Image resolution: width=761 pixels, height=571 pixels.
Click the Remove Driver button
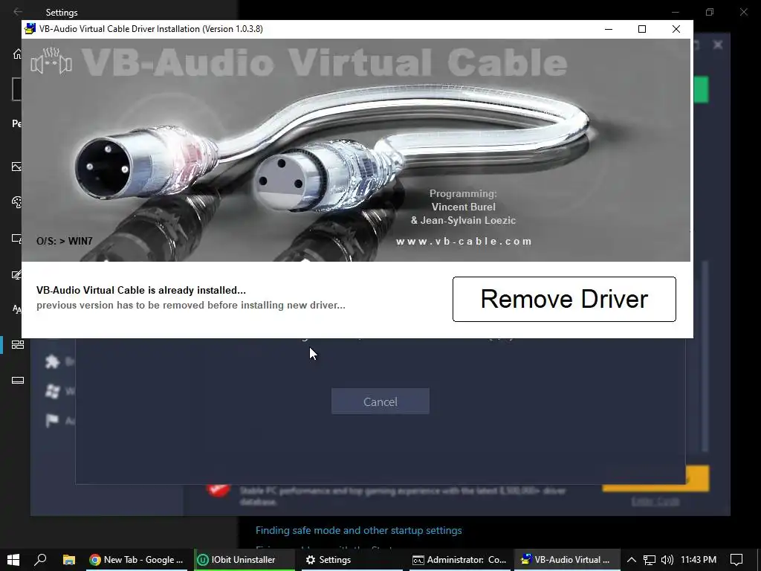564,299
